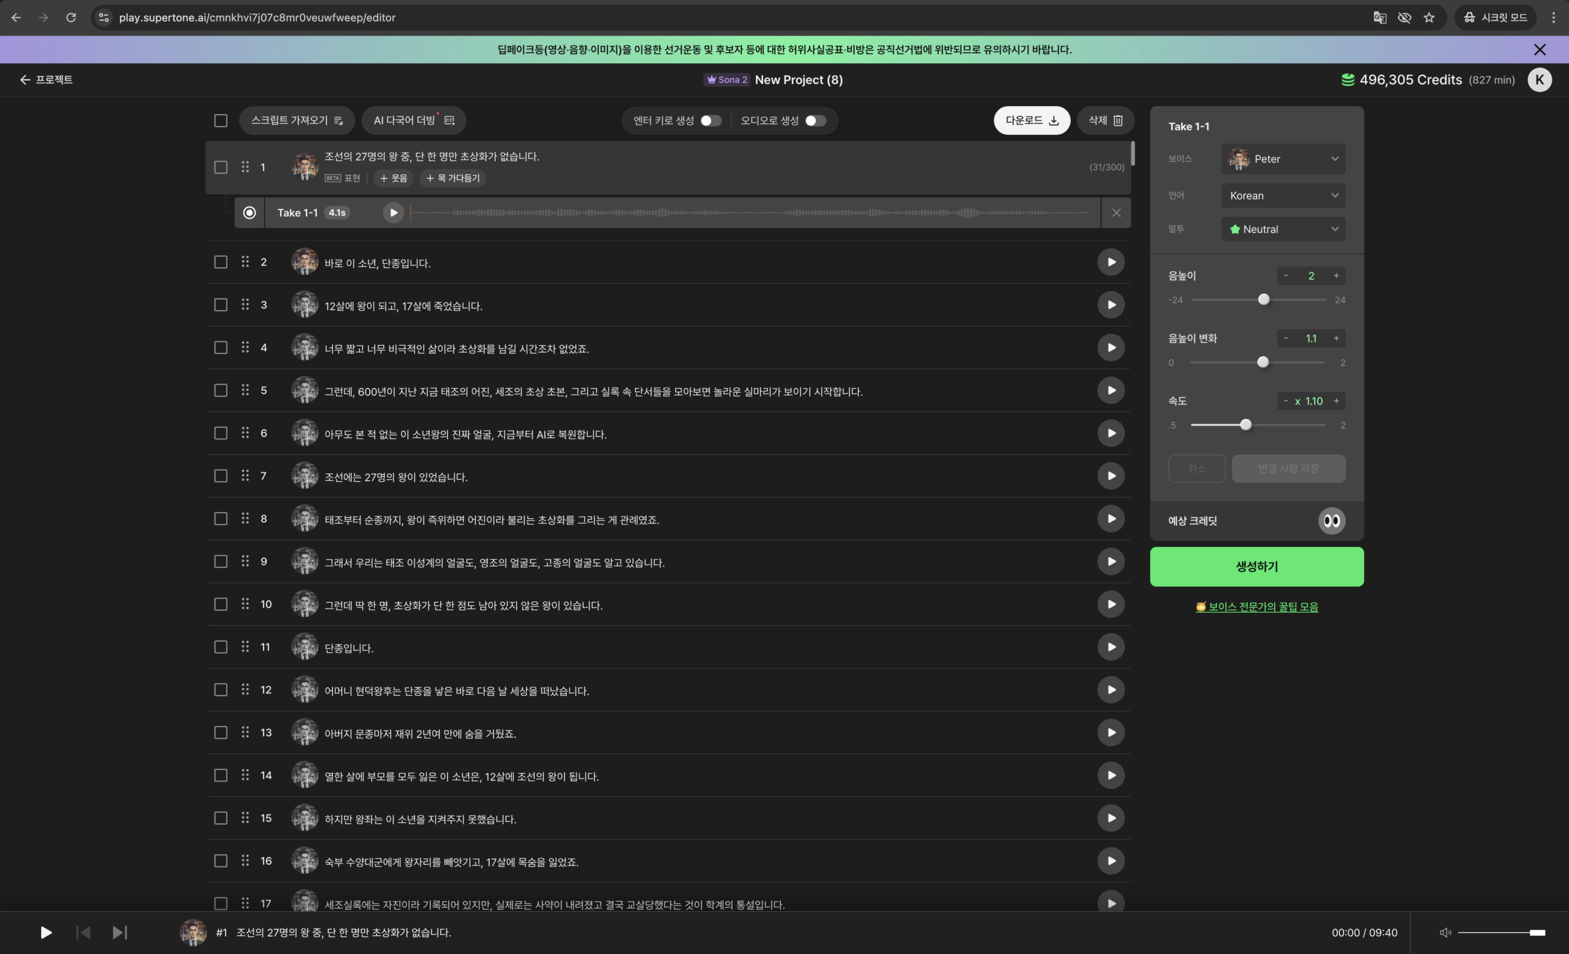Select Take 1-1 radio button
Viewport: 1569px width, 954px height.
pyautogui.click(x=249, y=213)
